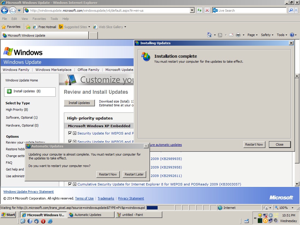The image size is (300, 225).
Task: Click Restart Now in the Installing Updates dialog
Action: point(254,144)
